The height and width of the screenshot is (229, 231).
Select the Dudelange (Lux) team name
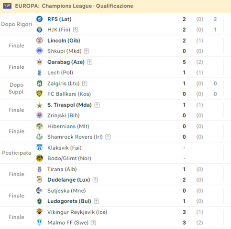69,180
